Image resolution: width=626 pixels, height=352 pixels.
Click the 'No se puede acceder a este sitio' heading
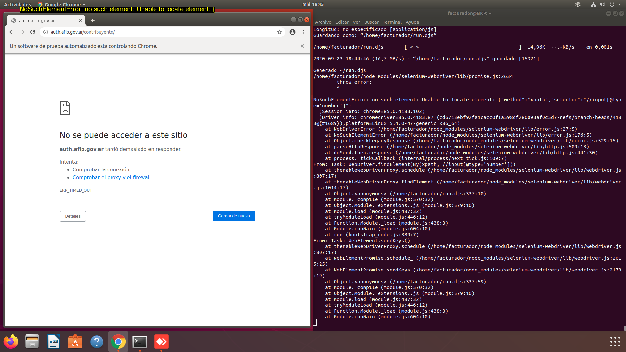[124, 135]
